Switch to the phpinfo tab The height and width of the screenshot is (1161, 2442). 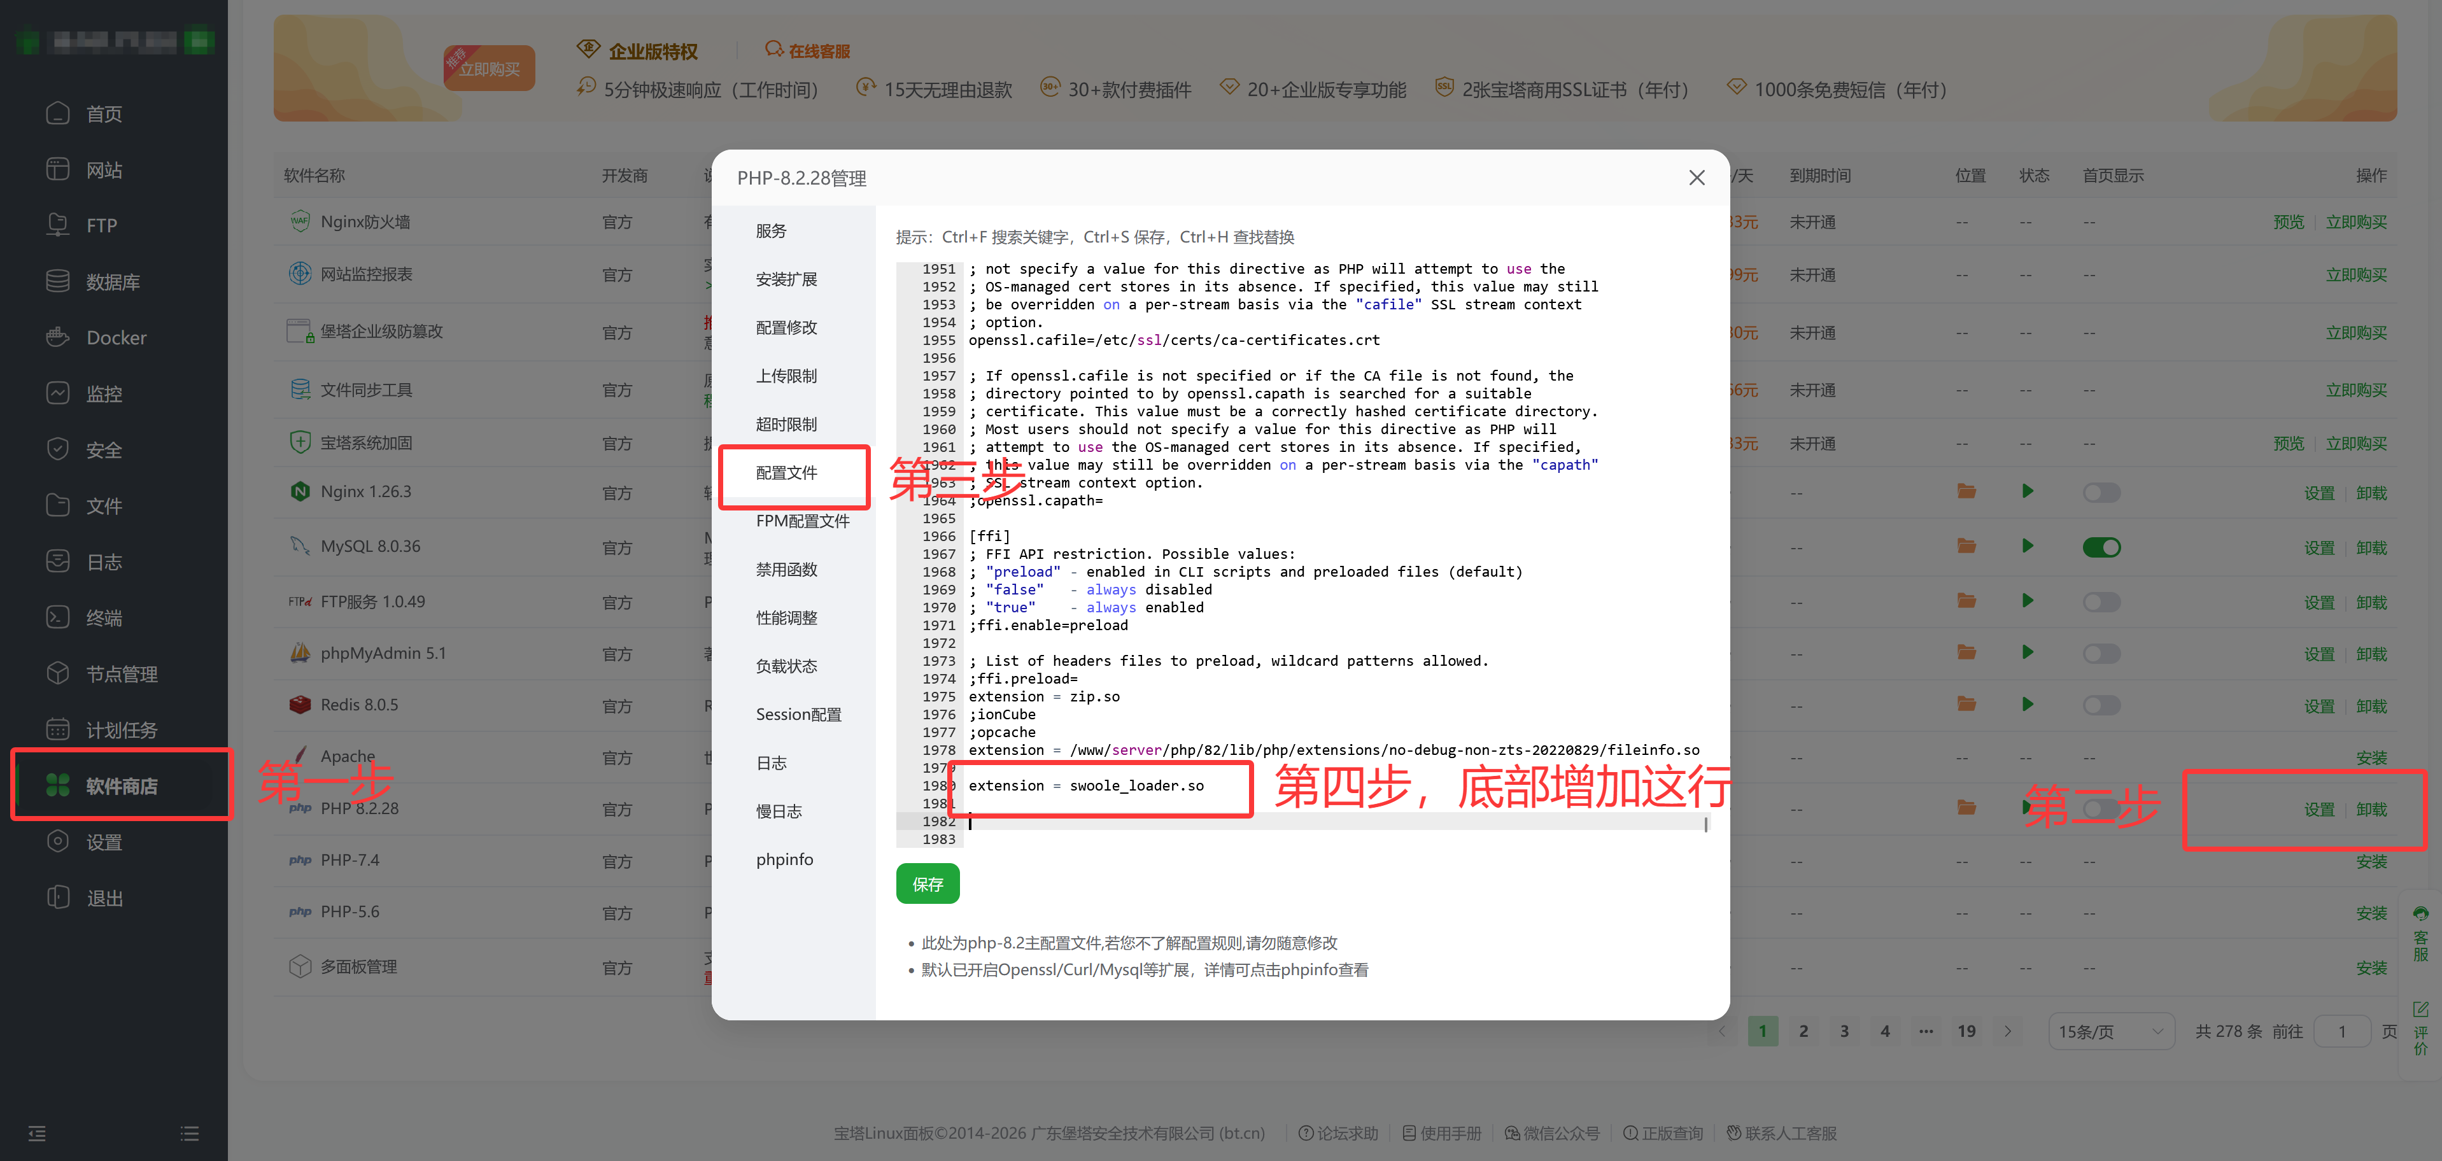point(784,860)
